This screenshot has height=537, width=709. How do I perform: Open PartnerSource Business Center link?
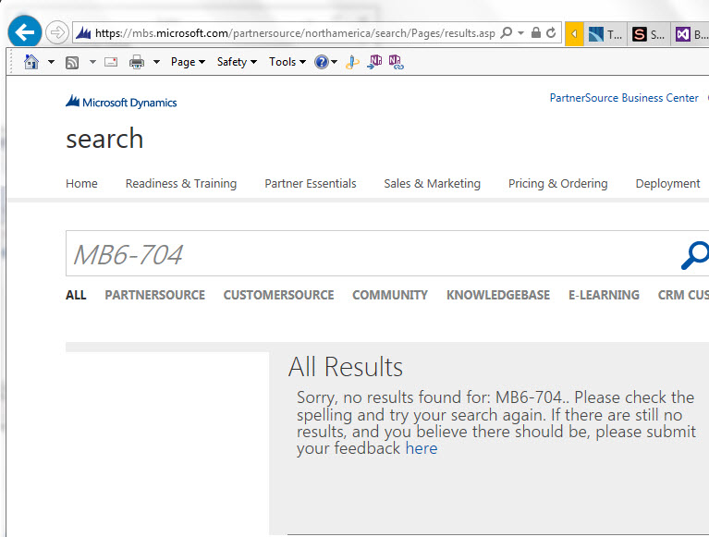point(624,98)
